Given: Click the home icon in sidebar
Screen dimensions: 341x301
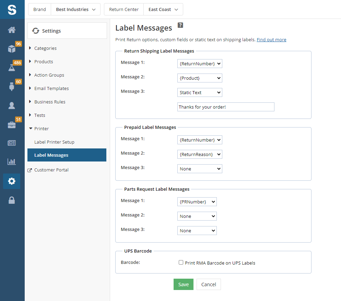Looking at the screenshot, I should point(12,30).
